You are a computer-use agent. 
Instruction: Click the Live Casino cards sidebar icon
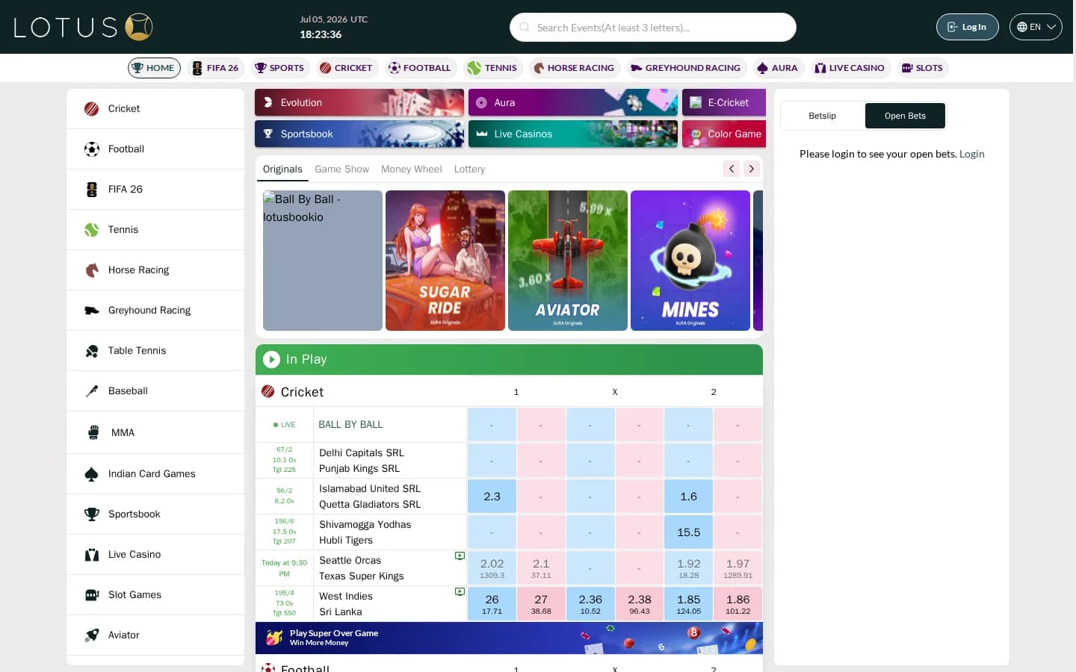(x=91, y=555)
